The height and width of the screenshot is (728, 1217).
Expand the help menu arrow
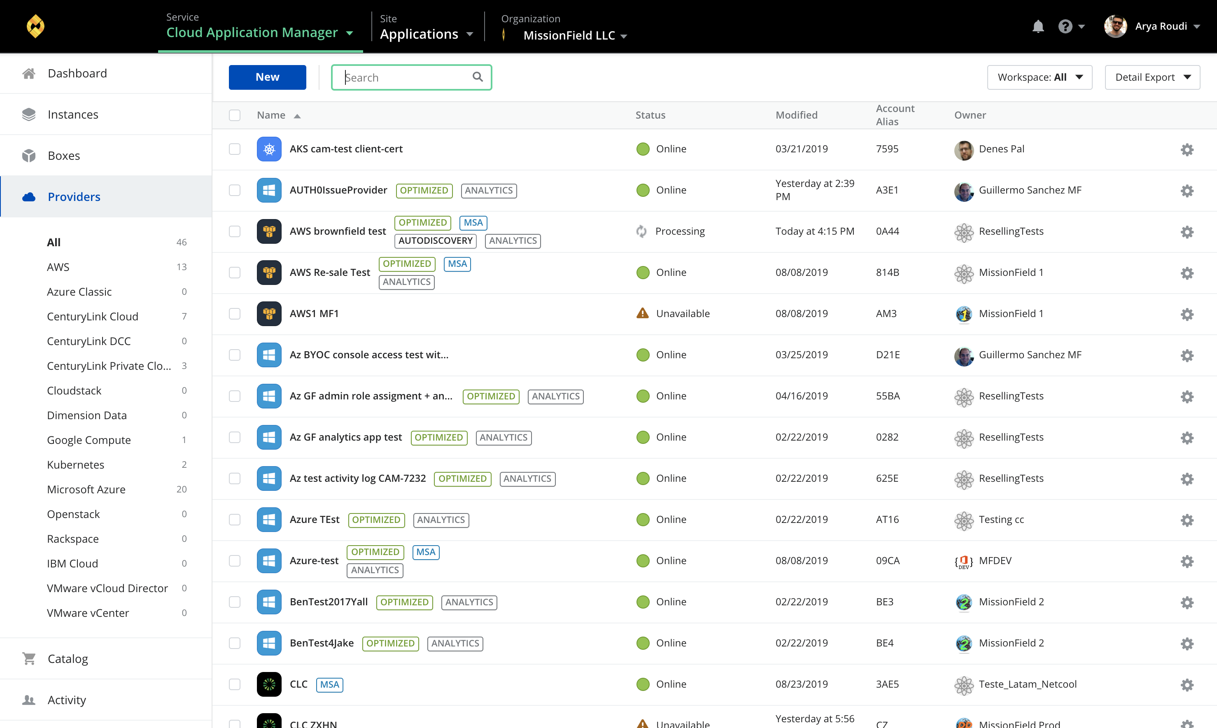click(1082, 27)
